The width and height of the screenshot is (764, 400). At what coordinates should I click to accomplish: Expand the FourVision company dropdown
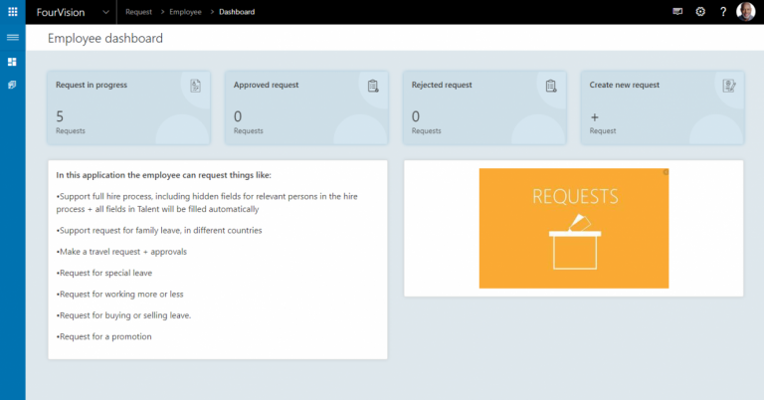pos(105,12)
